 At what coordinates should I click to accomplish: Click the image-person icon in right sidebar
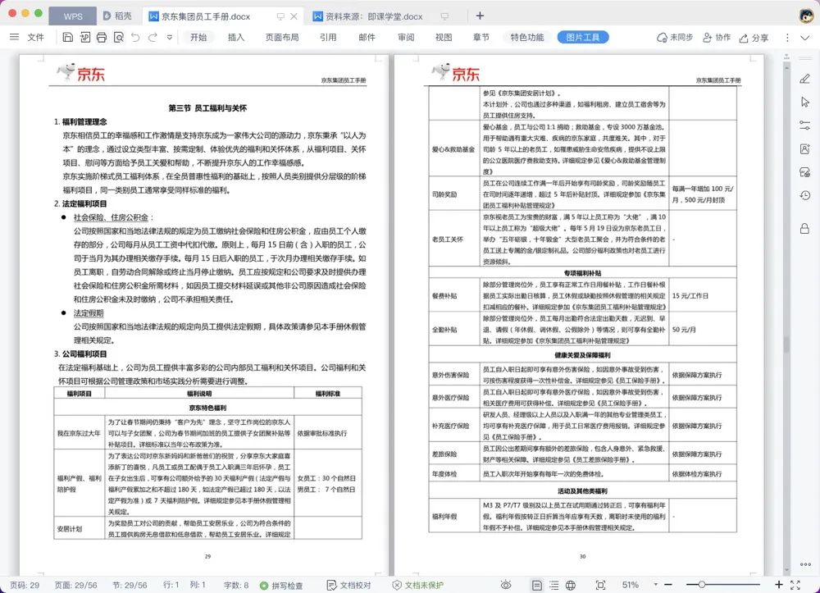pos(805,149)
